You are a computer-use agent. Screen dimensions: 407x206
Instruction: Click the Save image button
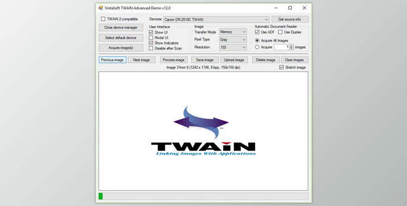(x=205, y=60)
